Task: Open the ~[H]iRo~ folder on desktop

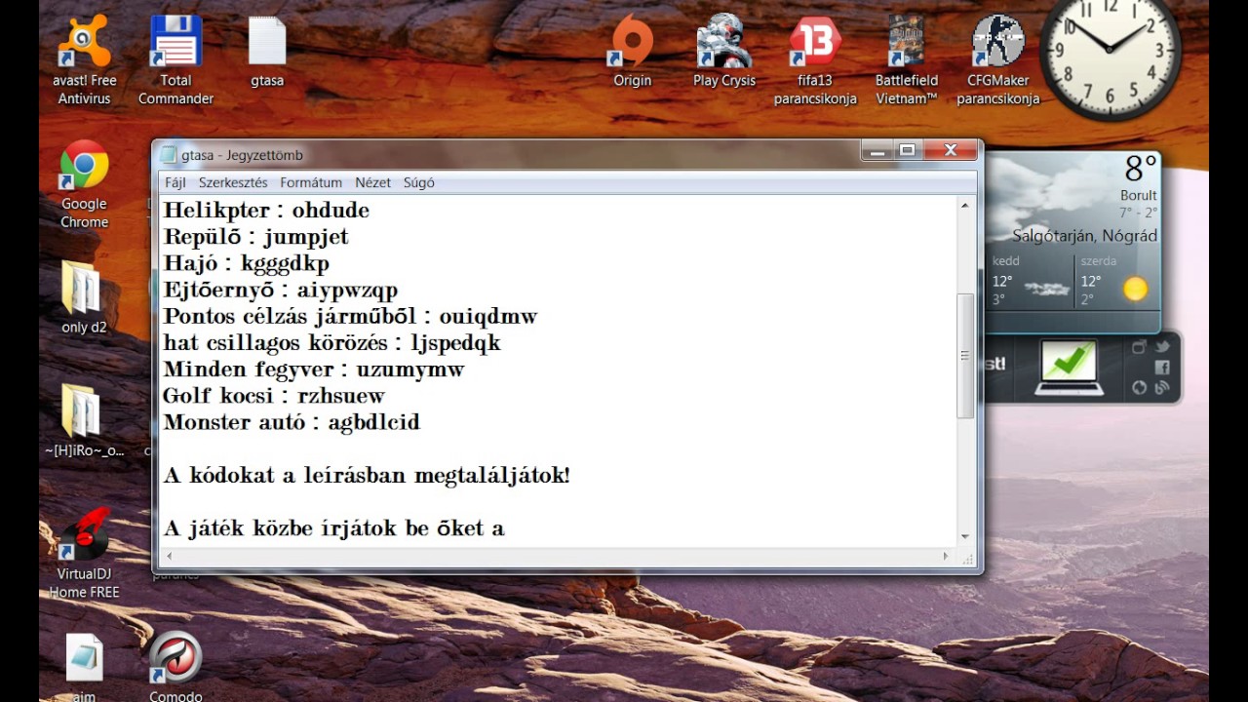Action: (84, 421)
